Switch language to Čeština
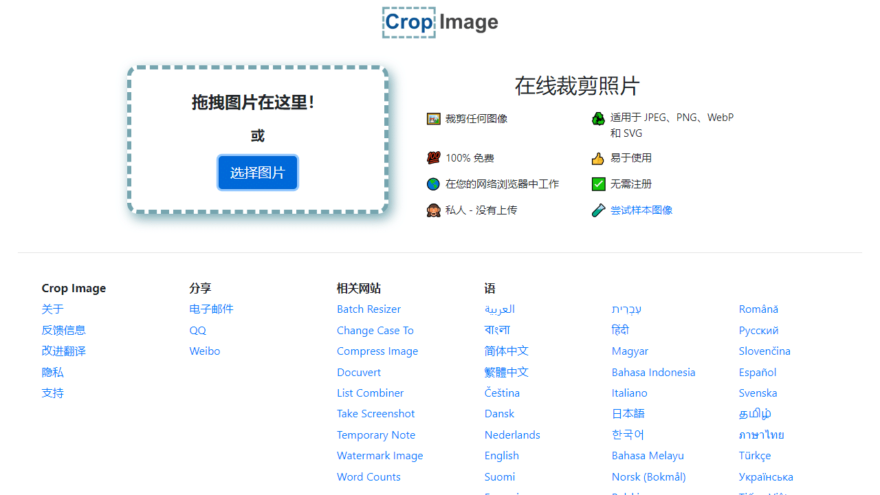880x495 pixels. (x=502, y=393)
